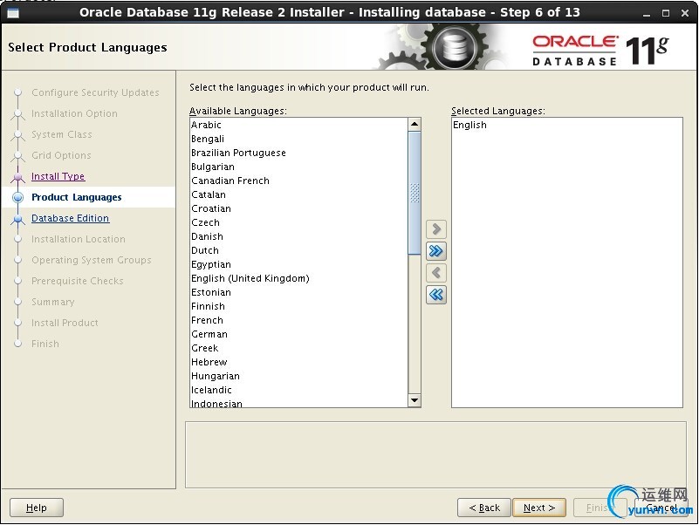
Task: Click the add-all-languages double right arrow
Action: click(436, 251)
